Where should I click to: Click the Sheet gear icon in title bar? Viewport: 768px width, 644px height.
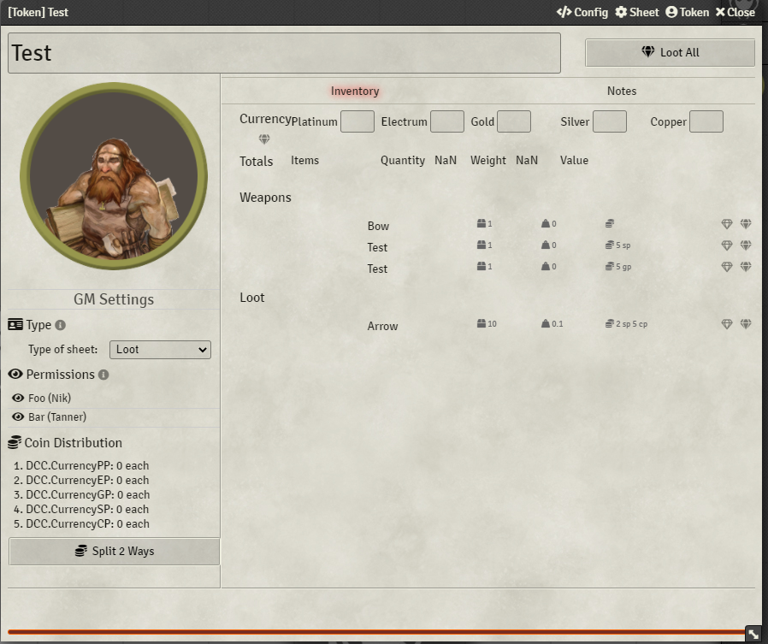621,12
